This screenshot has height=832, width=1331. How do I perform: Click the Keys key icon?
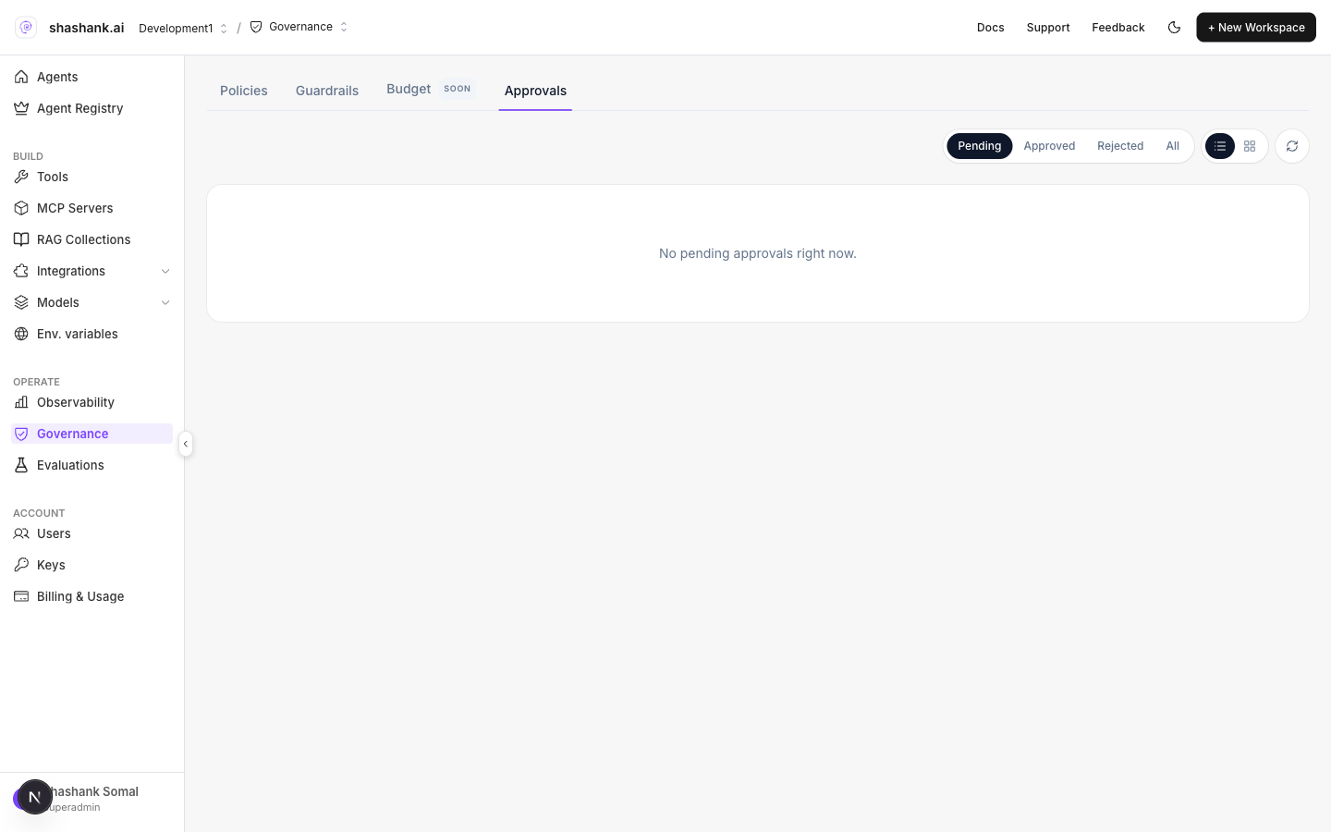[21, 565]
